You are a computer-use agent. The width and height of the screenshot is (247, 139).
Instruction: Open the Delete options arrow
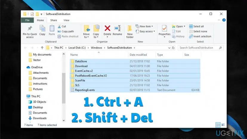click(107, 37)
